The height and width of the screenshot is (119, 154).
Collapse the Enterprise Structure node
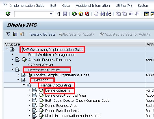pyautogui.click(x=12, y=70)
